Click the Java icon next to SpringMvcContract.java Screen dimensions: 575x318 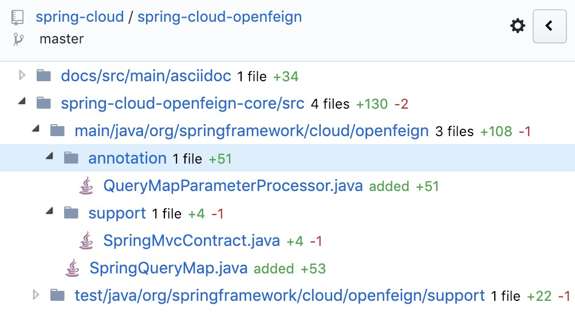coord(86,241)
